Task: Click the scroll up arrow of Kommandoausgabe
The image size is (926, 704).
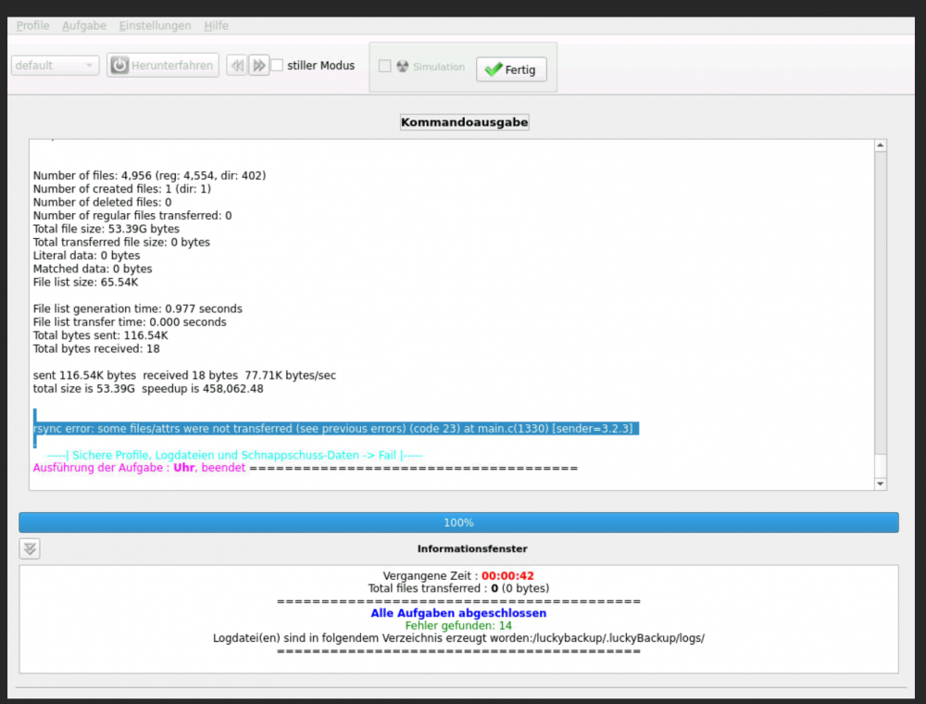Action: click(880, 145)
